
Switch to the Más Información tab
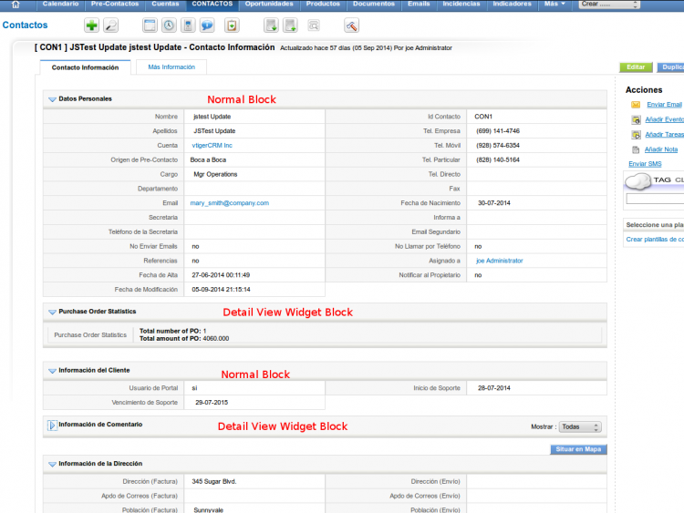171,67
